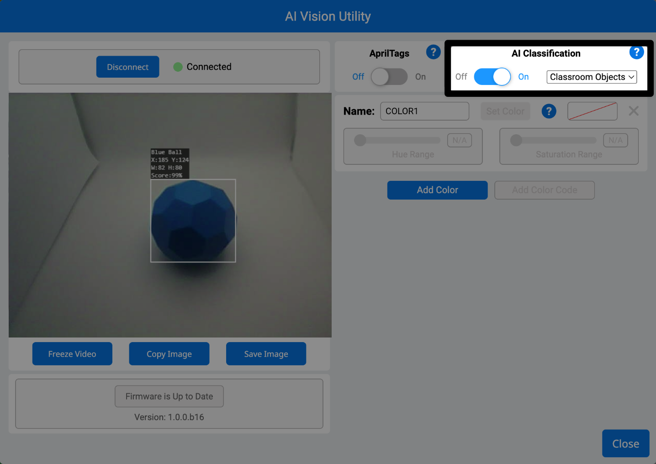
Task: Click the Saturation Range N/A indicator
Action: 615,140
